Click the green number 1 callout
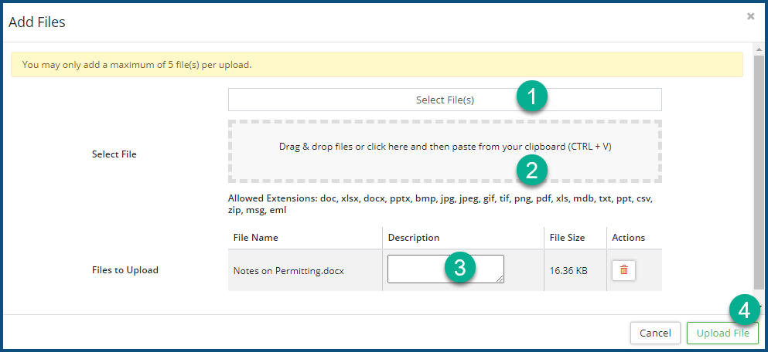This screenshot has width=768, height=352. coord(531,98)
